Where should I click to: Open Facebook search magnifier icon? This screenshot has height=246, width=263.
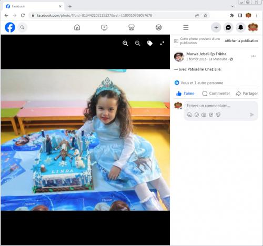coord(22,27)
